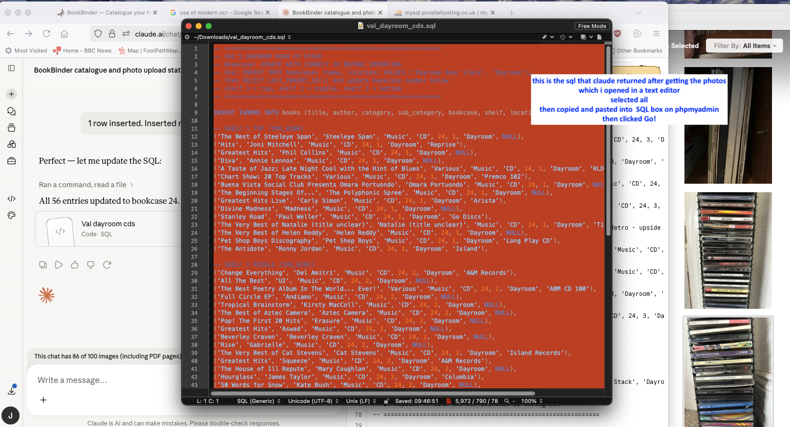
Task: Open the clock history menu in the editor toolbar
Action: (x=566, y=37)
